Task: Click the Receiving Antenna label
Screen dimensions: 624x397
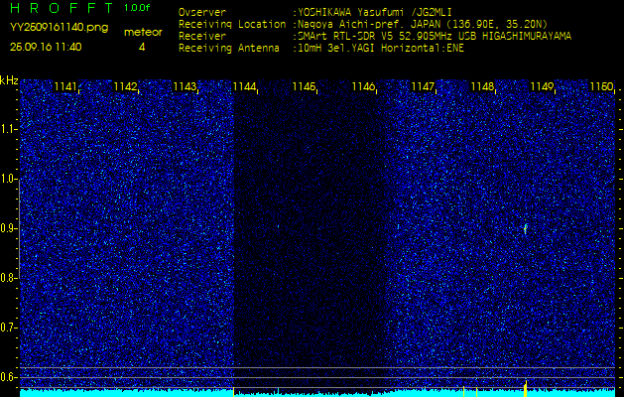Action: click(x=229, y=49)
